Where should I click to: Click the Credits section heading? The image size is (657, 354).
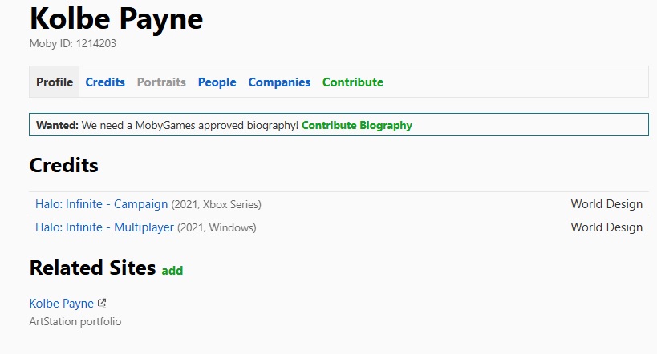coord(63,165)
